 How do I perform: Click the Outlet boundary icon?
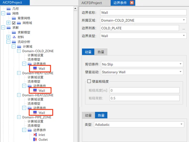click(35, 139)
